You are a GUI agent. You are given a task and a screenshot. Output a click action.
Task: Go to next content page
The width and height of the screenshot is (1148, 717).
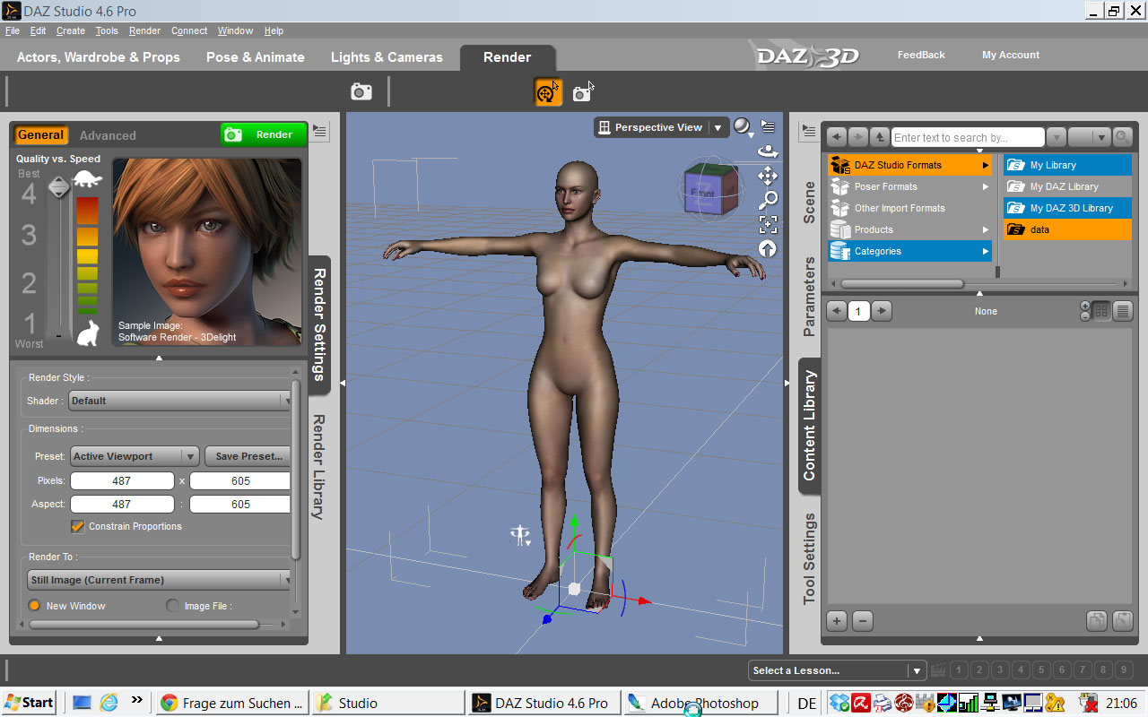click(882, 311)
